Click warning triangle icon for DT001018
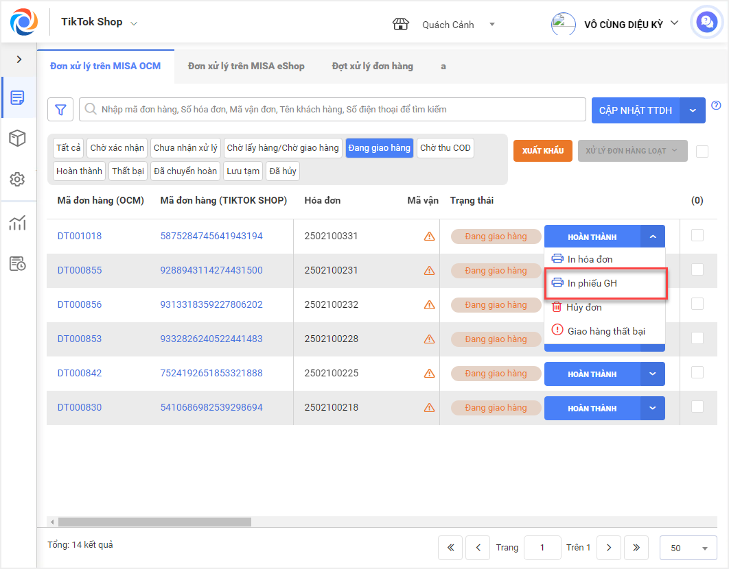Image resolution: width=729 pixels, height=569 pixels. 429,237
